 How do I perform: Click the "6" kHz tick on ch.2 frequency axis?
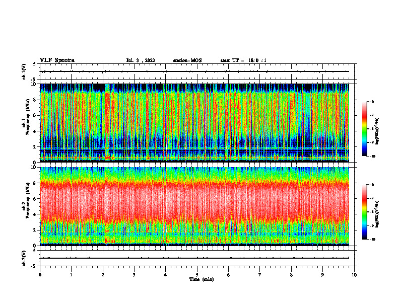[35, 199]
